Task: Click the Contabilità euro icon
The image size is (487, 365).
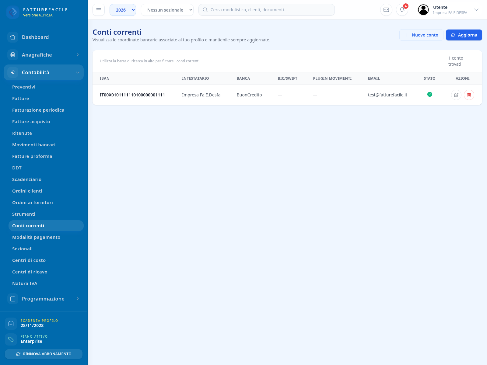Action: pos(13,72)
